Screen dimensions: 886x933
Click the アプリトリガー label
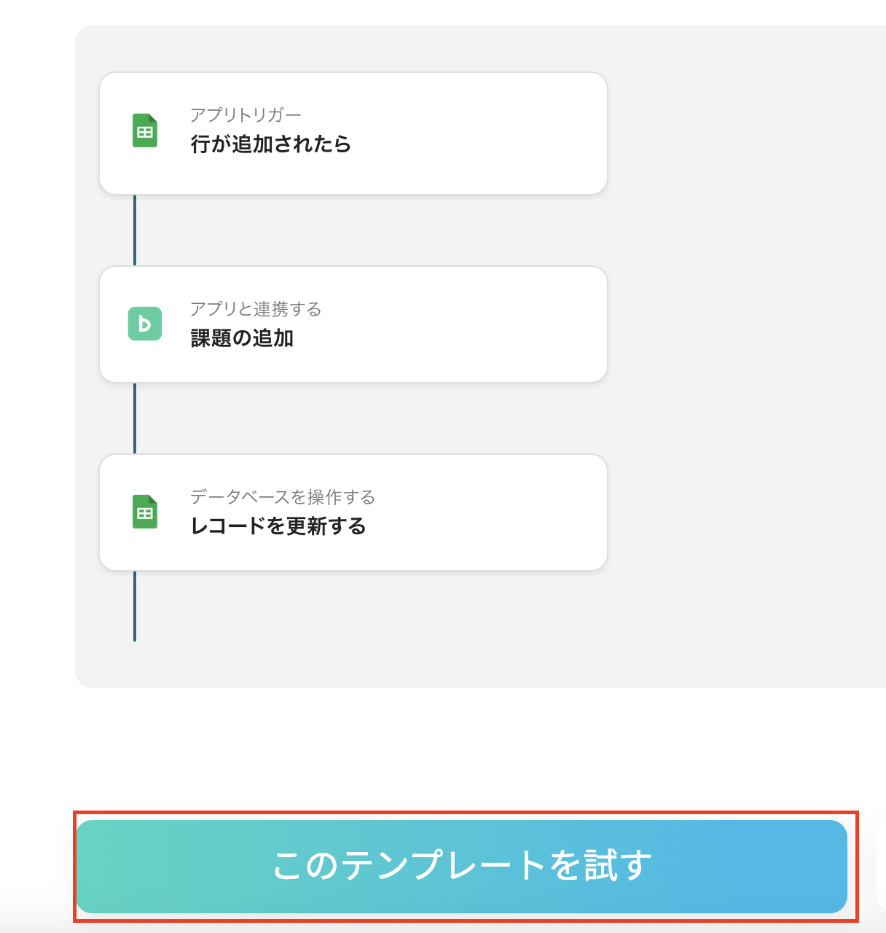click(246, 115)
